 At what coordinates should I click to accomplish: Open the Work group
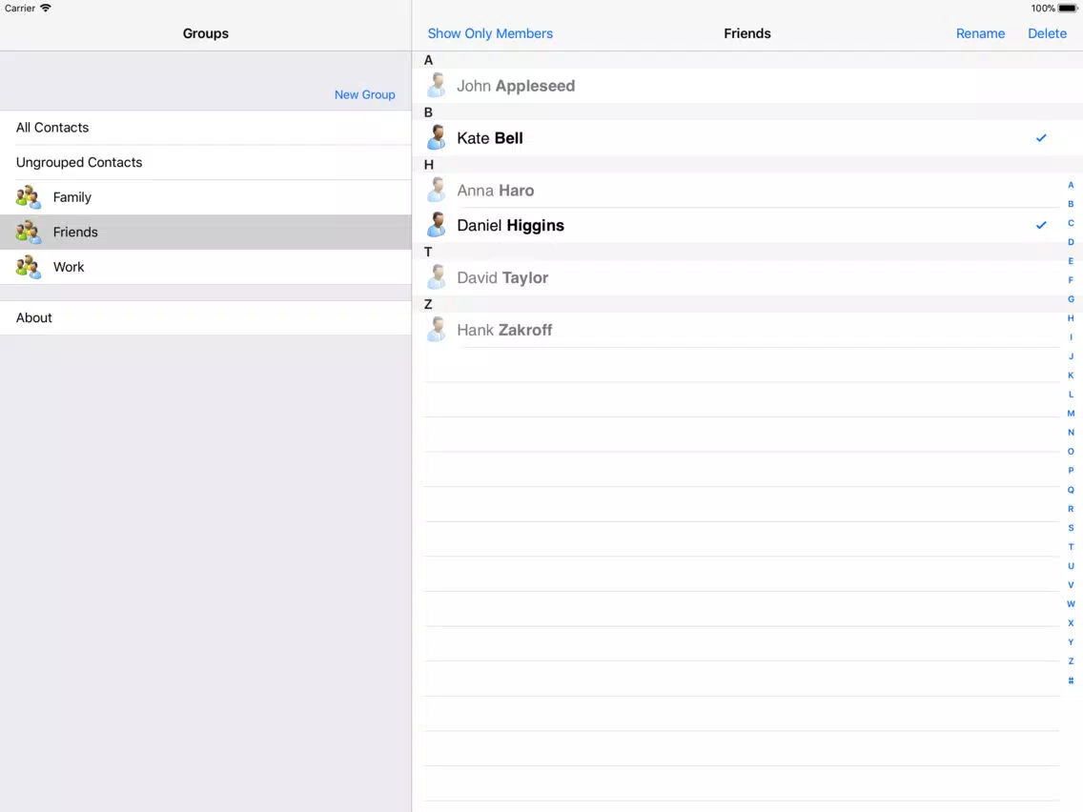tap(206, 267)
